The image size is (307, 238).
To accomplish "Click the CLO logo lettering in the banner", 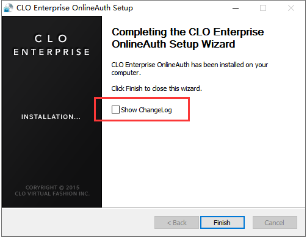I will tap(51, 38).
